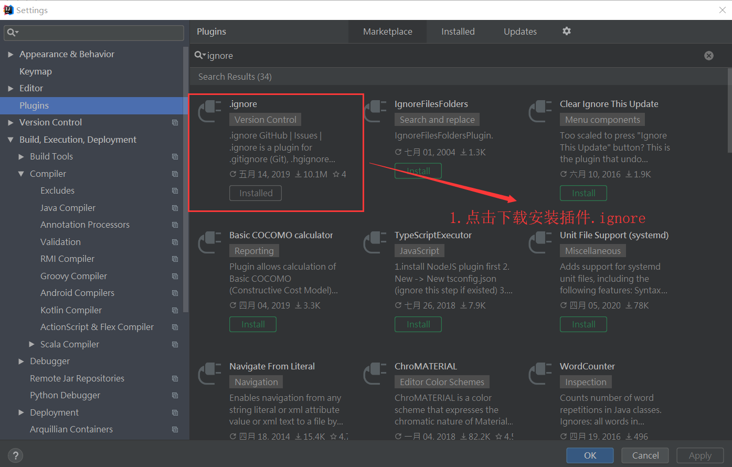Click the .ignore plugin icon
732x467 pixels.
210,111
